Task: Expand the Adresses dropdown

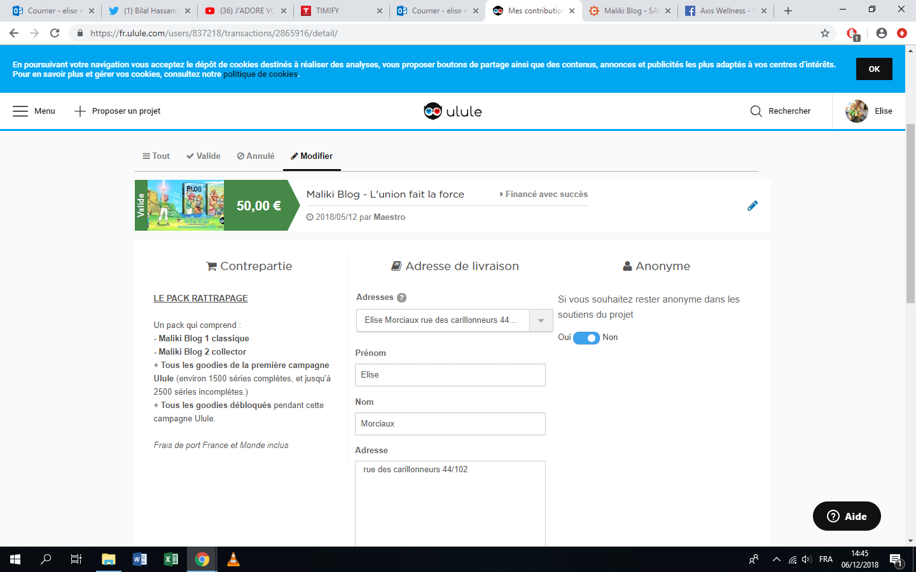Action: click(541, 321)
